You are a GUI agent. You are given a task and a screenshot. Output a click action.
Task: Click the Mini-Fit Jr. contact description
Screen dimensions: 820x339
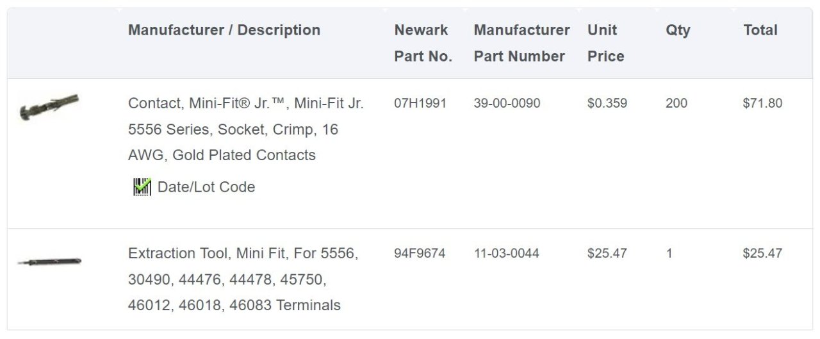point(246,129)
